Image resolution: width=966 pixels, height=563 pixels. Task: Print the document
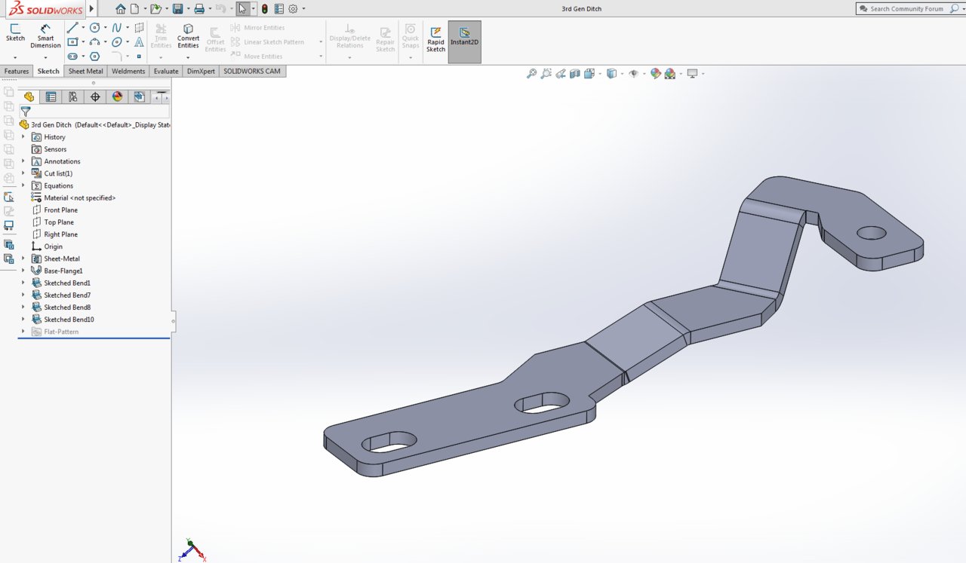[198, 9]
